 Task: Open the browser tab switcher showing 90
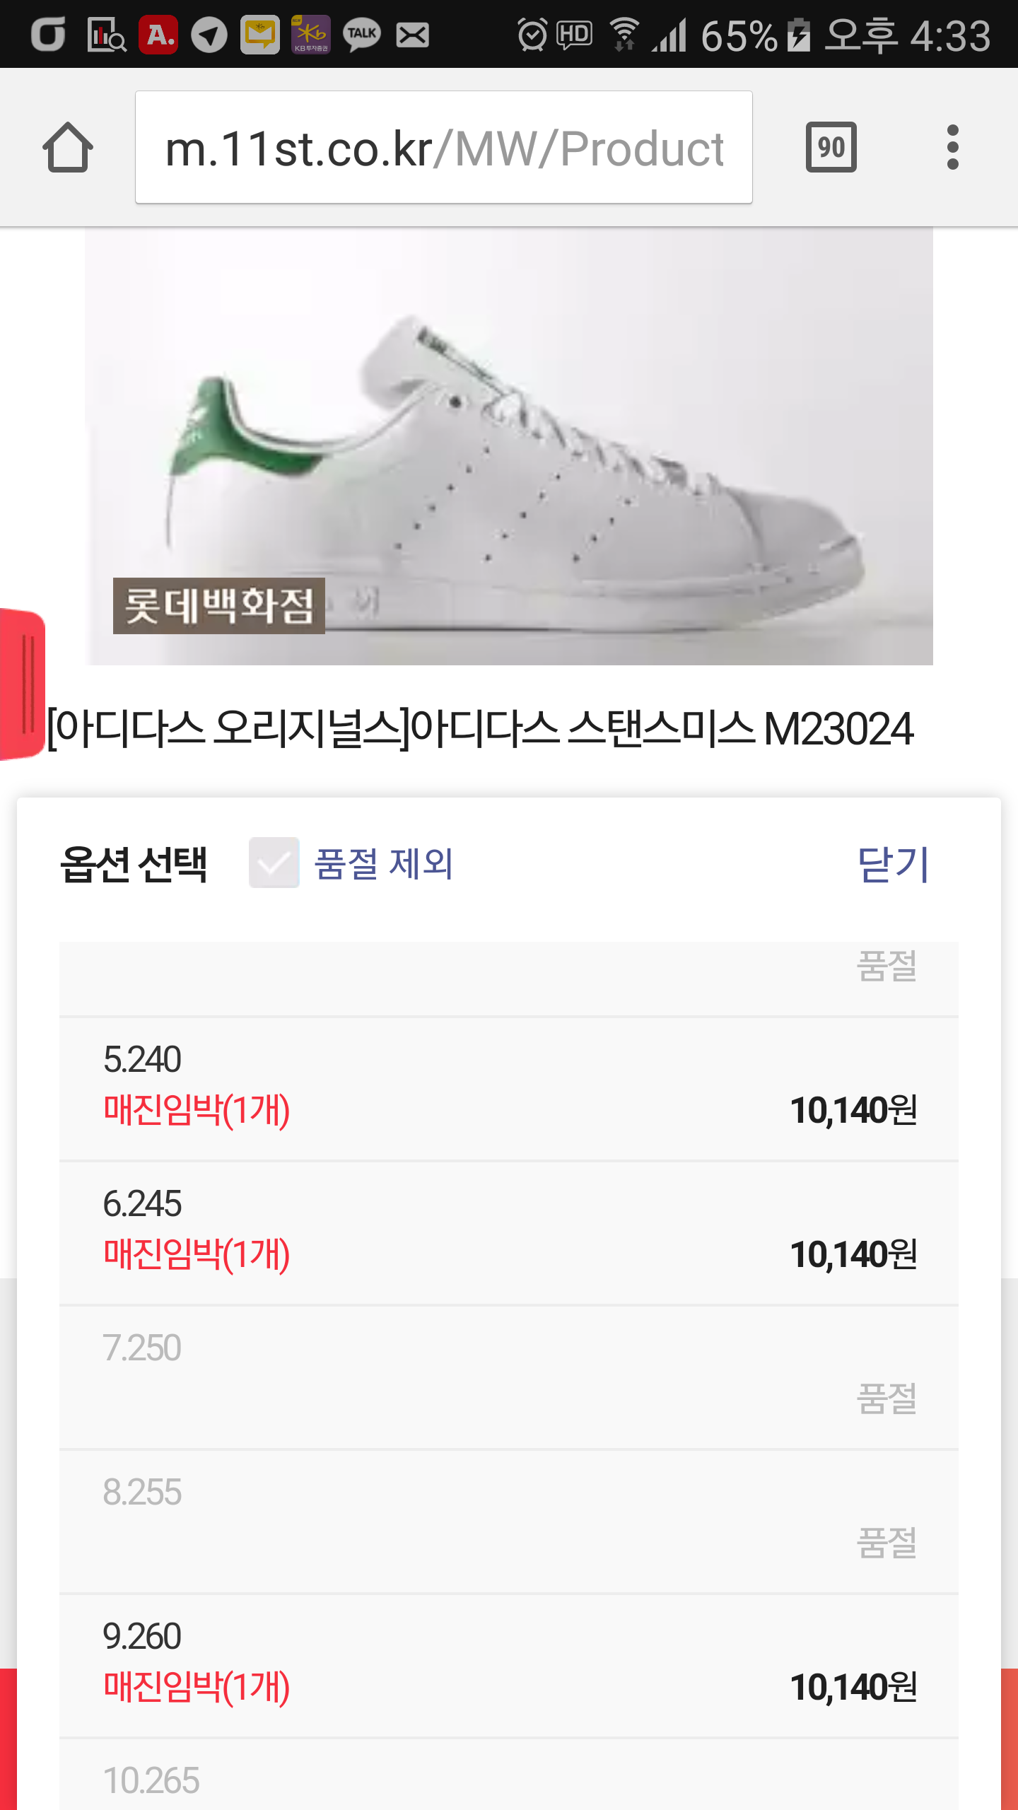click(831, 147)
